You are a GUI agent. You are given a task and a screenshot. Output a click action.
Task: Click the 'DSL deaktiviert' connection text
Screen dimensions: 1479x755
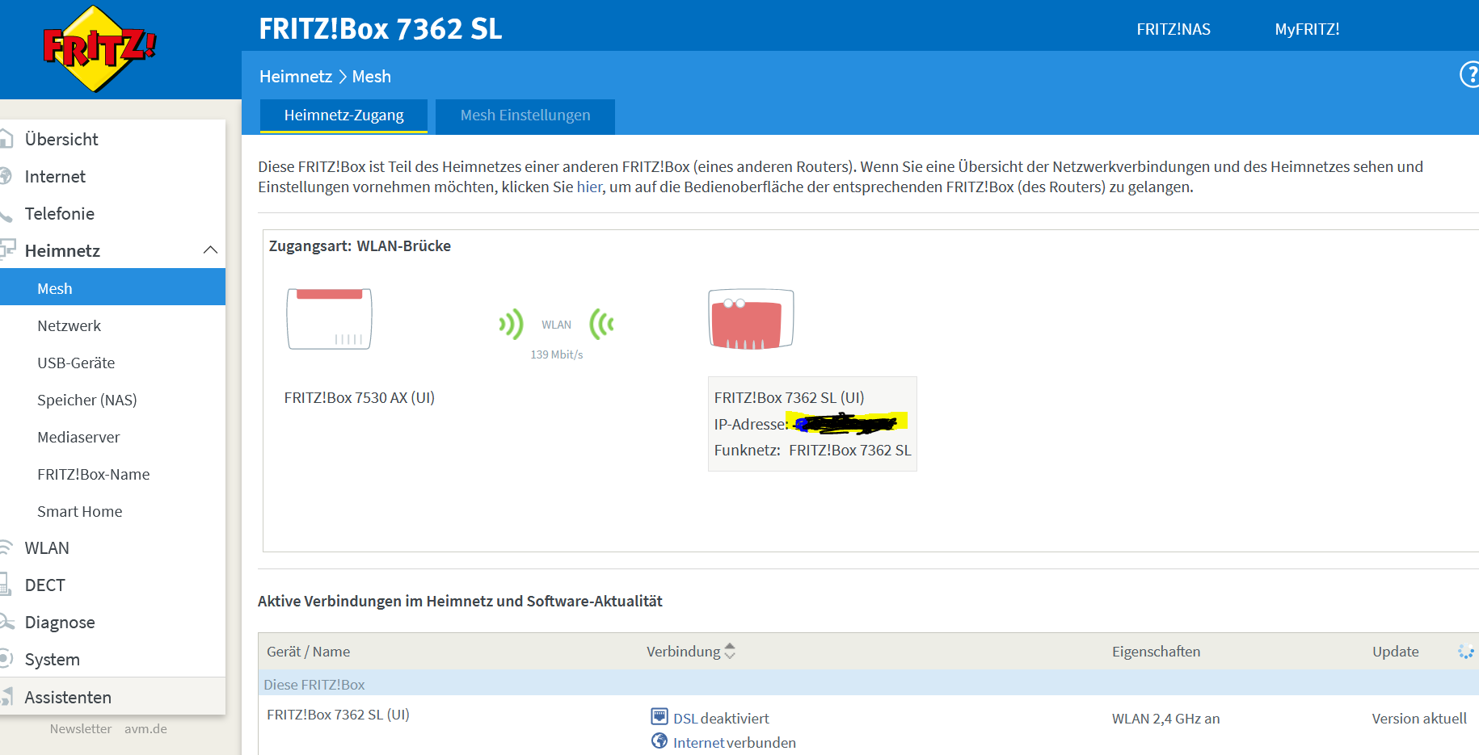pyautogui.click(x=721, y=718)
